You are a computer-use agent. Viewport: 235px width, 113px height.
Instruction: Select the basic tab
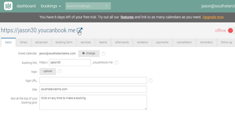[x=8, y=42]
